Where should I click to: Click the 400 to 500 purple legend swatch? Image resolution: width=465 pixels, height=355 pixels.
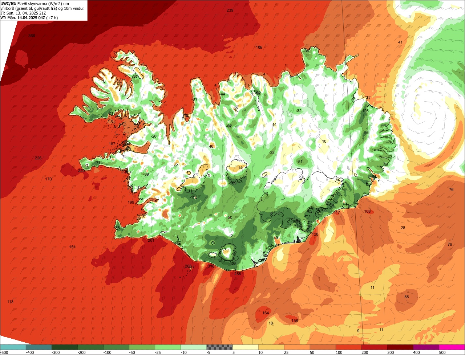[x=426, y=347]
